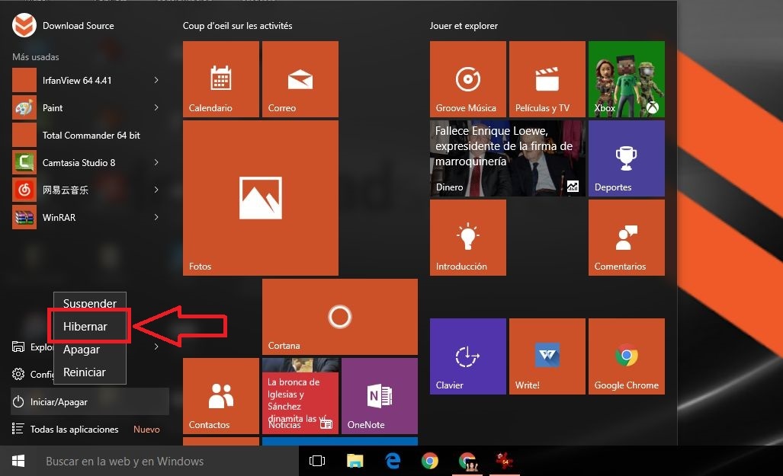Open the Groove Música tile
Image resolution: width=783 pixels, height=476 pixels.
coord(468,79)
